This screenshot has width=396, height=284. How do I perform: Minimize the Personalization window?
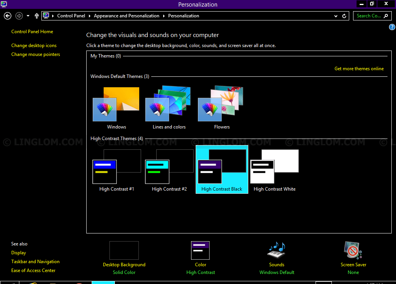[362, 4]
